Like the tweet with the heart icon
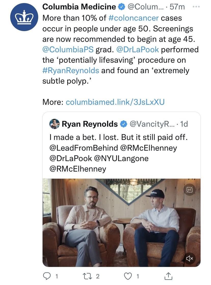The width and height of the screenshot is (211, 285). point(128,276)
